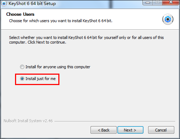The image size is (180, 139).
Task: Click the "Choose Users" heading
Action: point(20,14)
